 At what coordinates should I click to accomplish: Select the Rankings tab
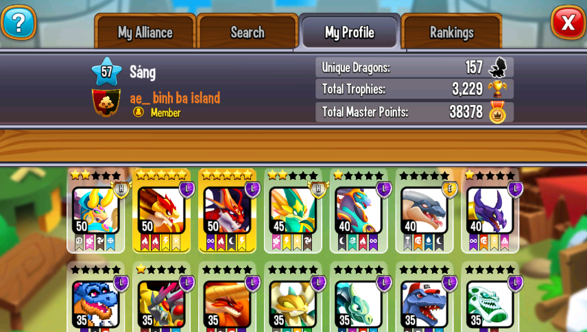(x=451, y=32)
